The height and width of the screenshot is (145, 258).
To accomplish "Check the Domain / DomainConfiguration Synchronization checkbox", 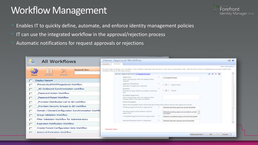I will 31,111.
